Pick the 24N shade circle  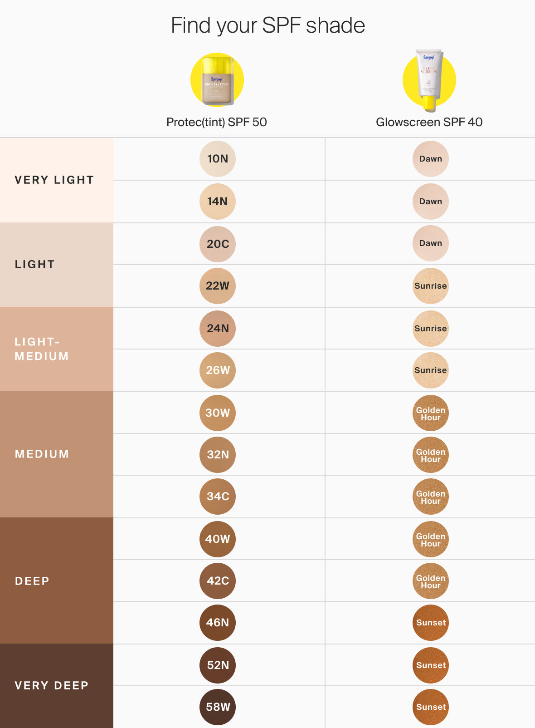pyautogui.click(x=218, y=329)
